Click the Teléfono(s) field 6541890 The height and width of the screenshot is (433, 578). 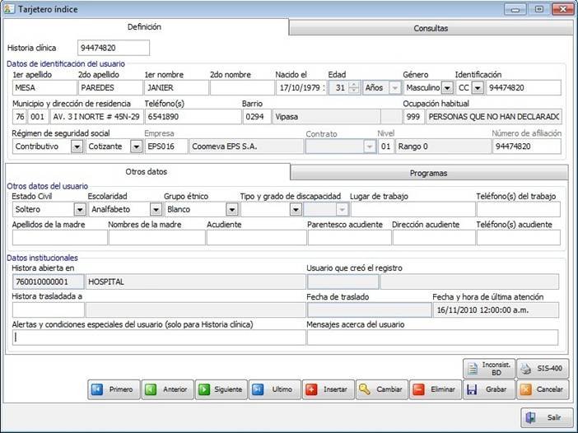193,117
